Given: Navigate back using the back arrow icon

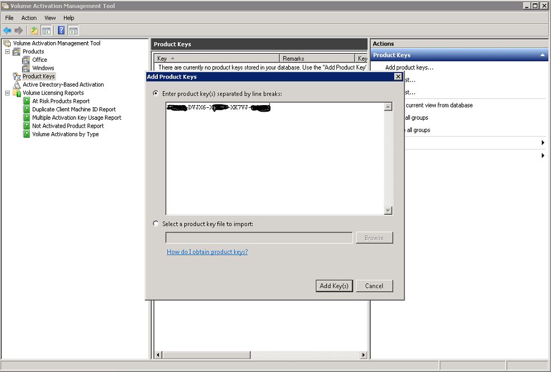Looking at the screenshot, I should (x=8, y=30).
